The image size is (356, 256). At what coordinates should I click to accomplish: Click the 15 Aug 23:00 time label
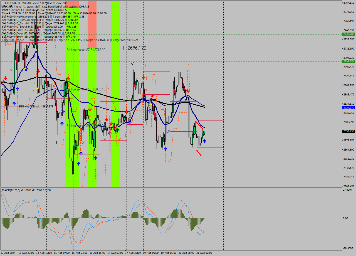coord(80,253)
